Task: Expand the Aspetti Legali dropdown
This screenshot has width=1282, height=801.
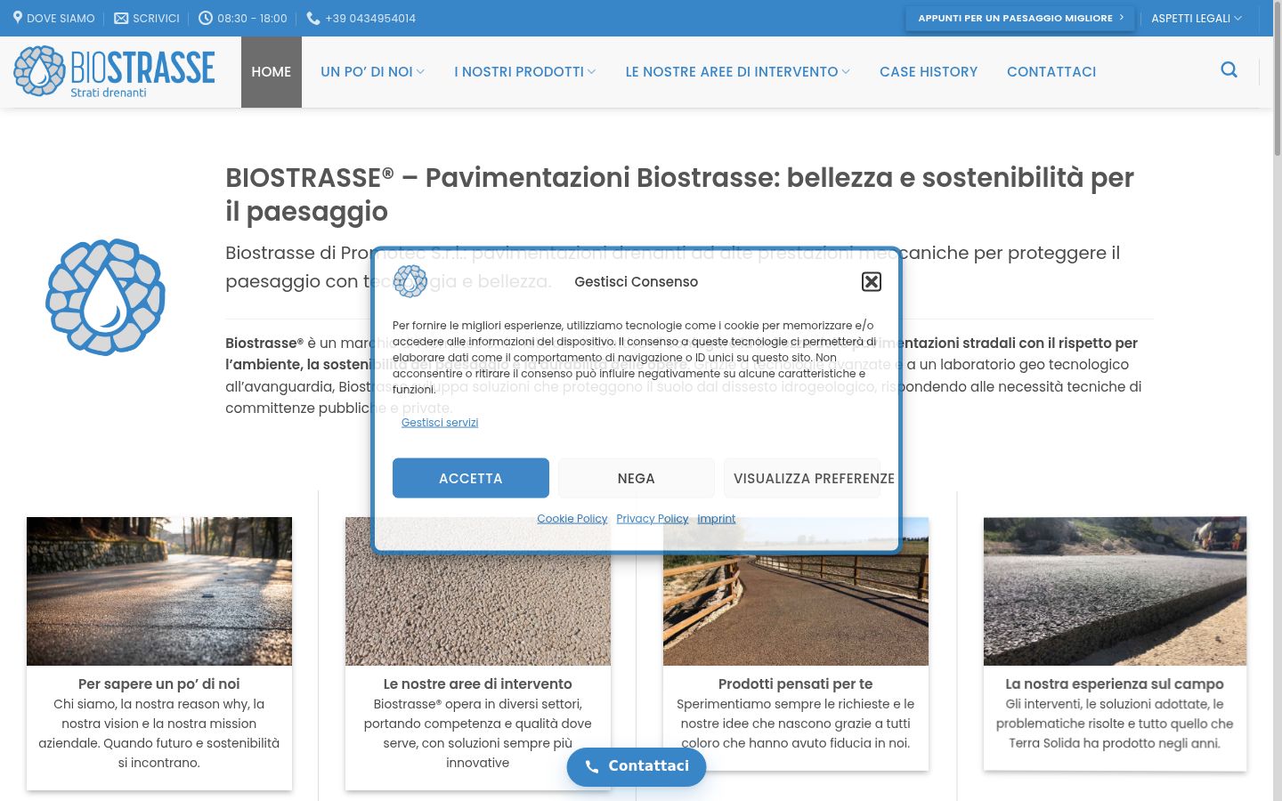Action: tap(1197, 18)
